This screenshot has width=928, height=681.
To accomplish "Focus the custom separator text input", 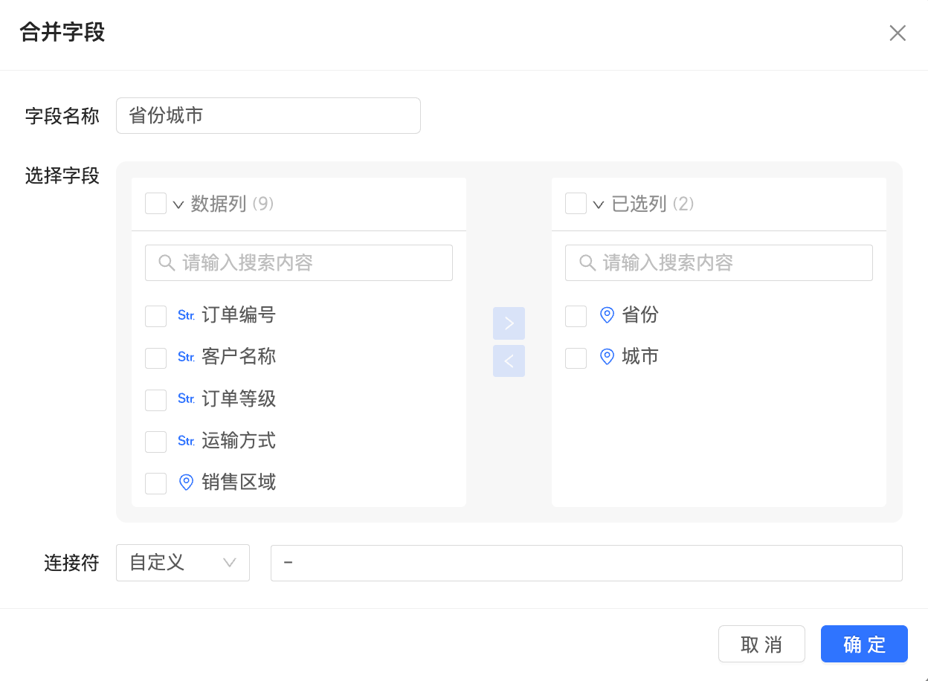I will coord(586,563).
